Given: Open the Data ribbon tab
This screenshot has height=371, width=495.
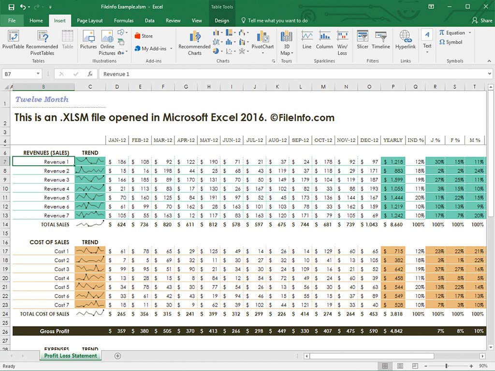Looking at the screenshot, I should [x=150, y=20].
